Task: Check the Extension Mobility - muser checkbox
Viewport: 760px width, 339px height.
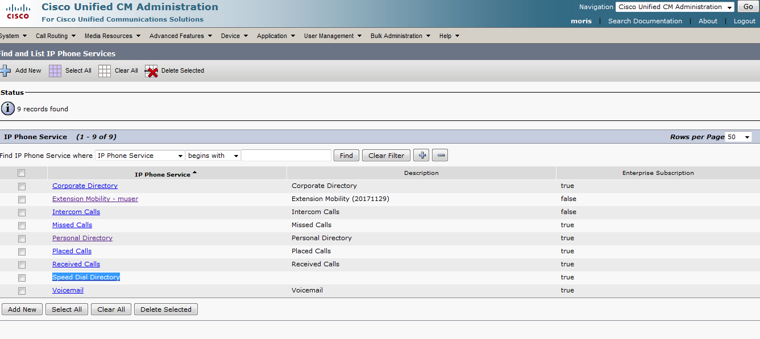Action: click(x=22, y=199)
